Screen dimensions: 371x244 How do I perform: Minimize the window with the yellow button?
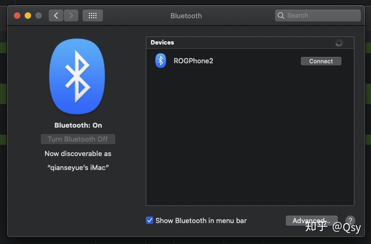pos(28,16)
